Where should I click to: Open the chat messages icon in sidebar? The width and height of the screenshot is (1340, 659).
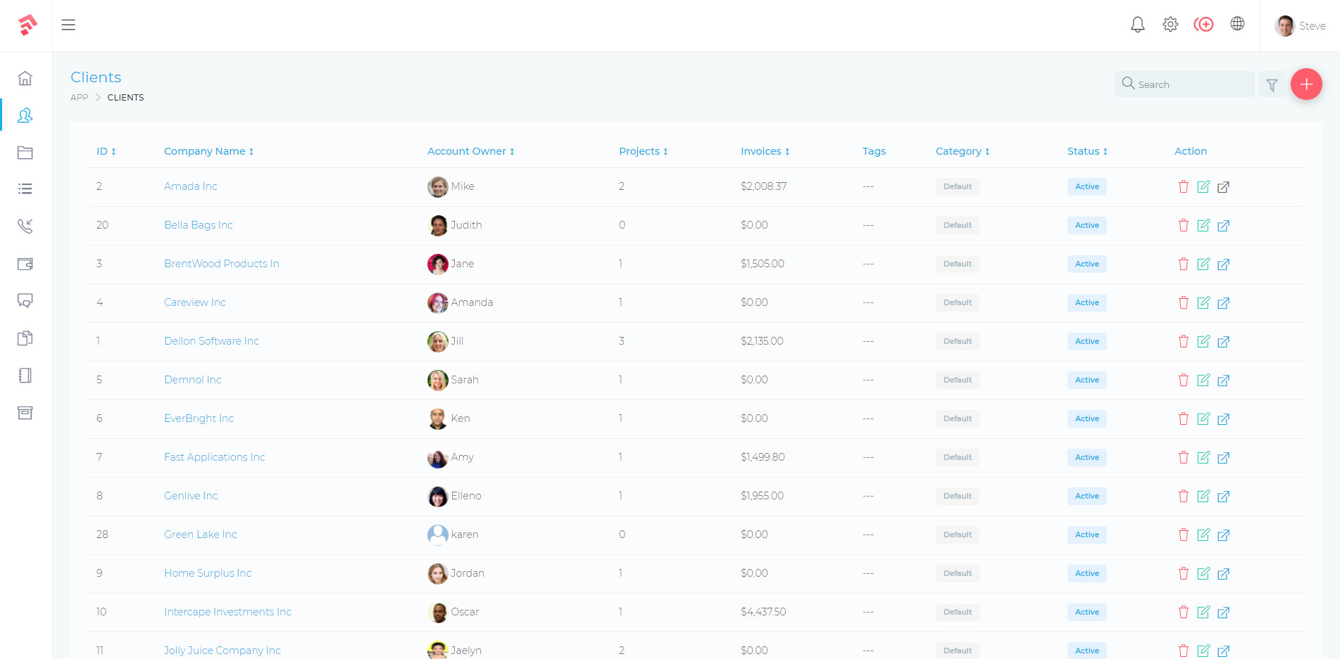coord(25,301)
